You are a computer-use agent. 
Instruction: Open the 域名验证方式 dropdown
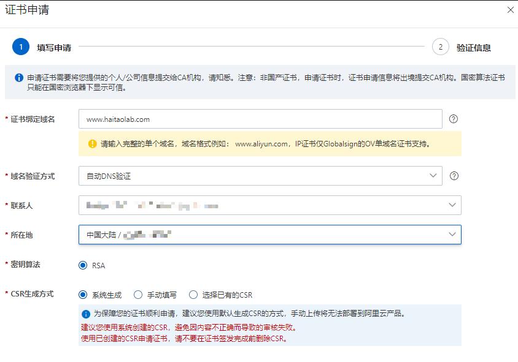click(x=260, y=176)
